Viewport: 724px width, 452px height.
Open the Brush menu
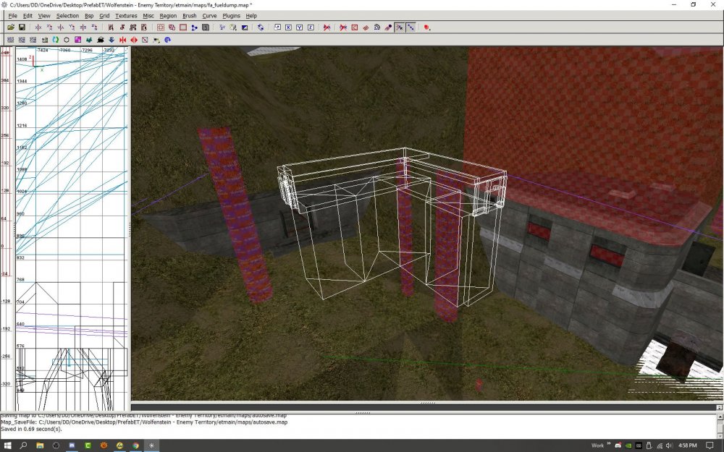(189, 16)
